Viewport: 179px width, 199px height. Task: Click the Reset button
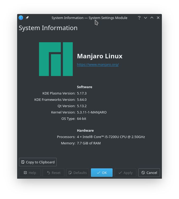54,173
